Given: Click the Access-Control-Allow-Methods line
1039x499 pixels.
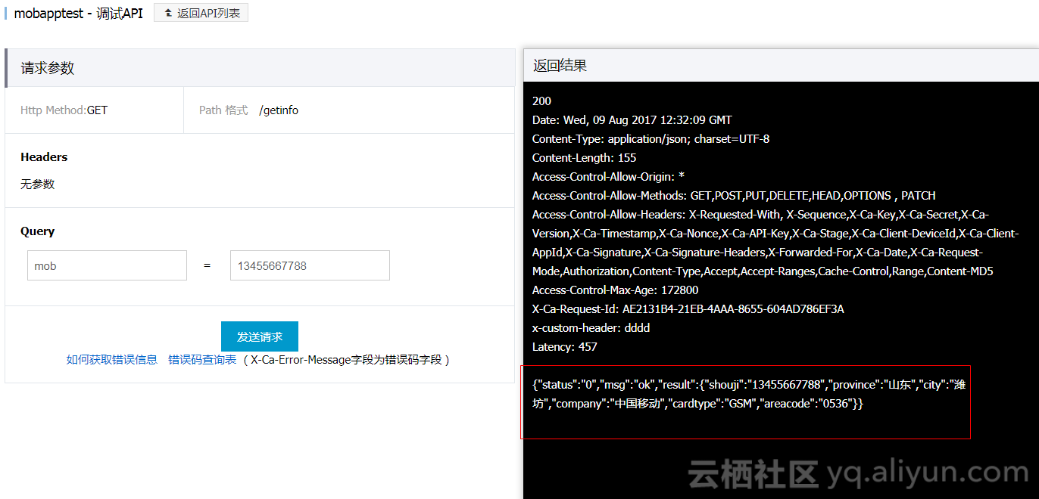Looking at the screenshot, I should [x=734, y=196].
